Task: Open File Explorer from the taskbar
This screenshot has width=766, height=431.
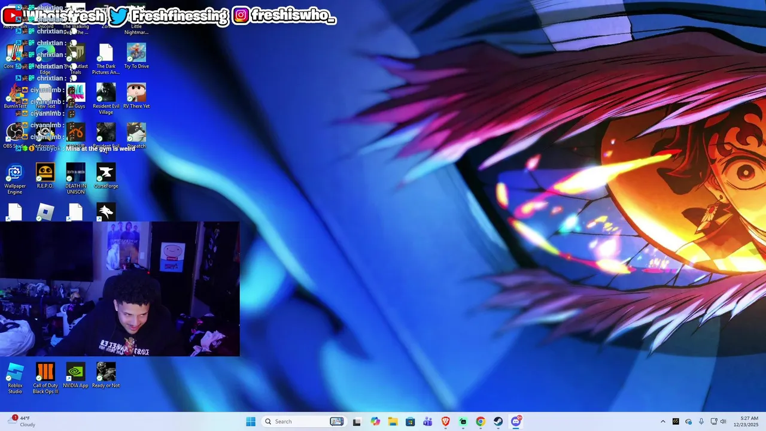Action: click(x=393, y=421)
